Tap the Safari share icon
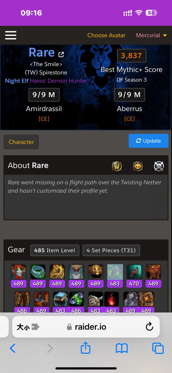The width and height of the screenshot is (172, 373). tap(85, 348)
